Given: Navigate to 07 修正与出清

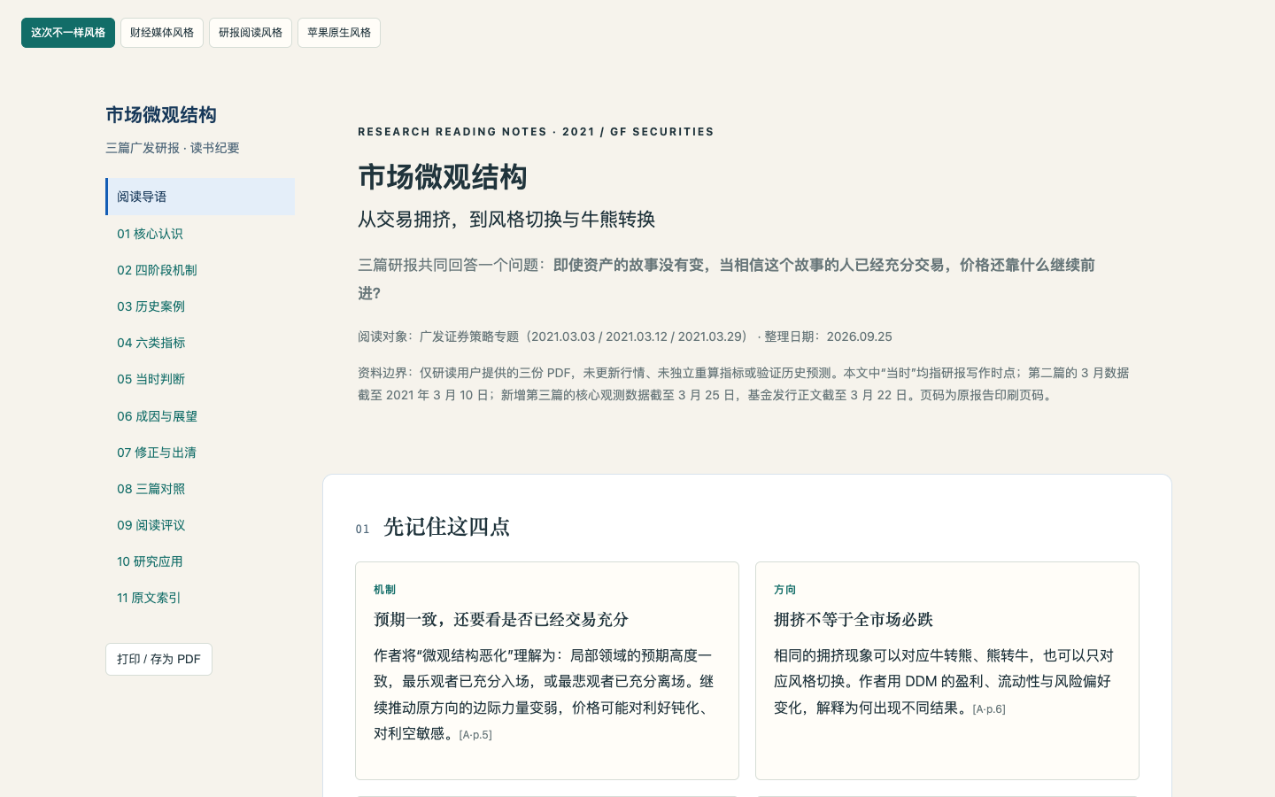Looking at the screenshot, I should tap(200, 453).
